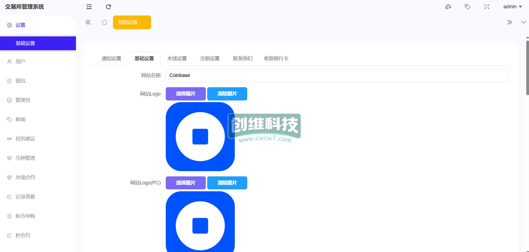The height and width of the screenshot is (252, 529).
Task: Click the vertical page scrollbar
Action: [527, 68]
